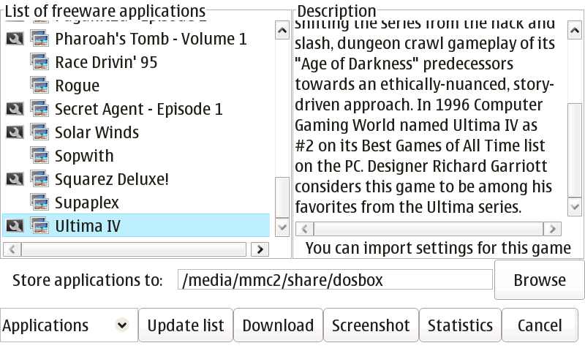
Task: Select Sopwith in the freeware list
Action: (84, 156)
